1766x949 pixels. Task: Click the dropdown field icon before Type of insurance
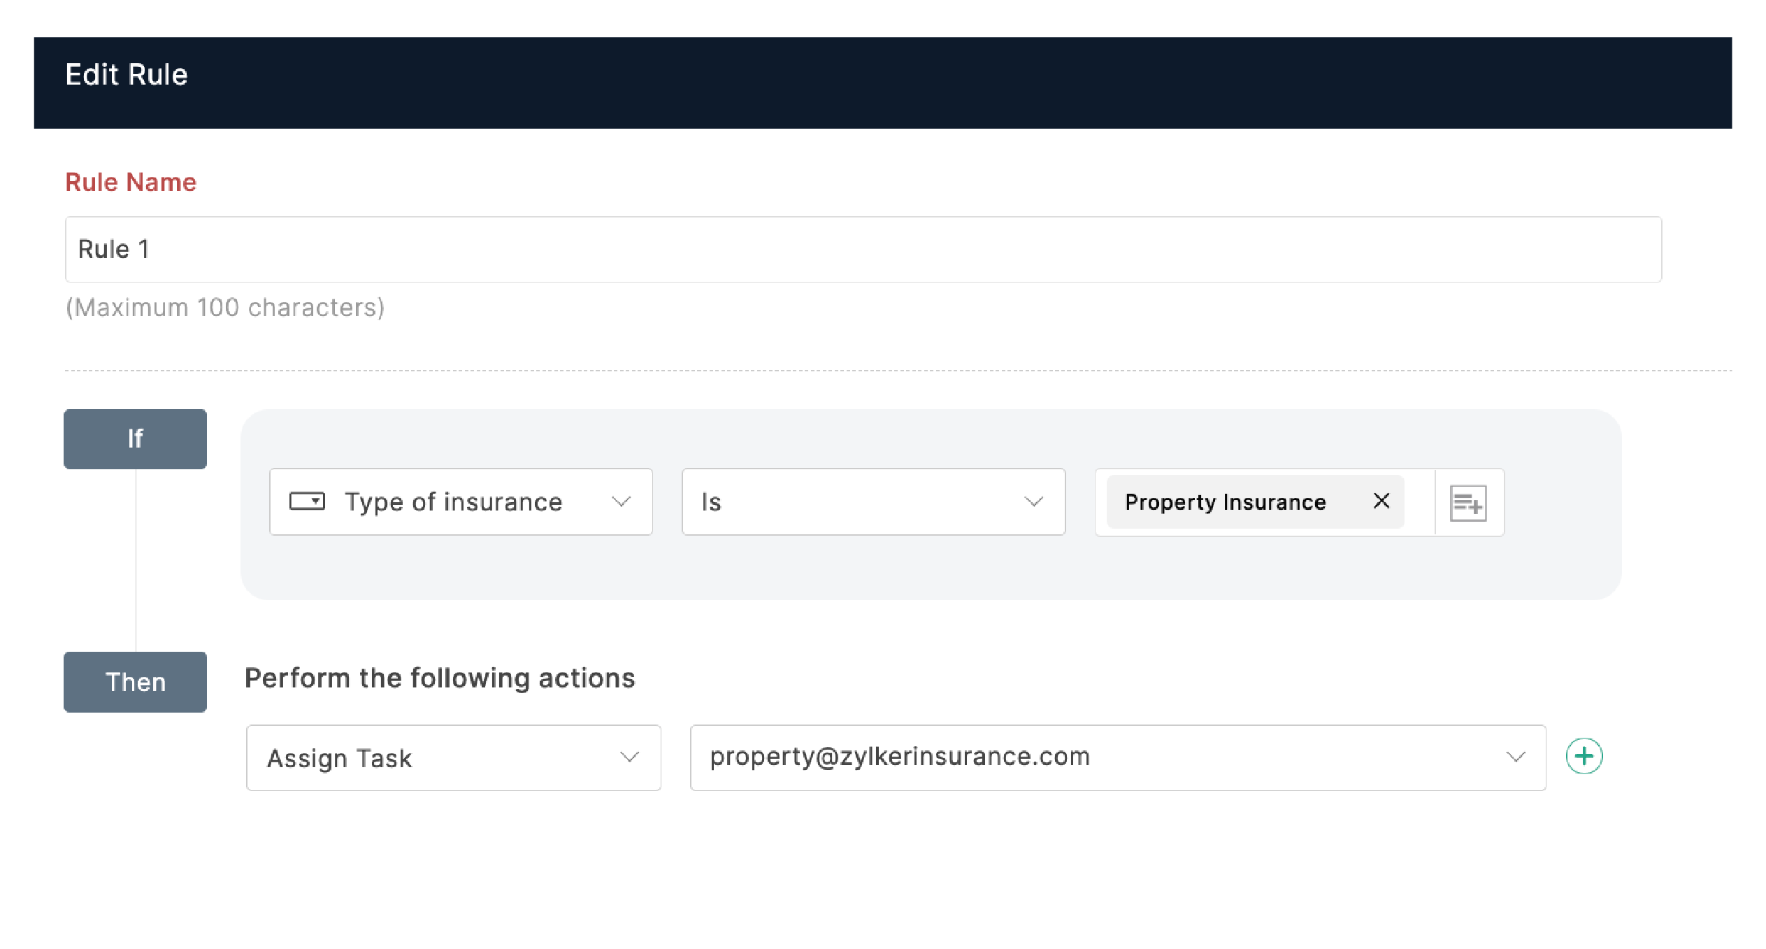(x=307, y=501)
